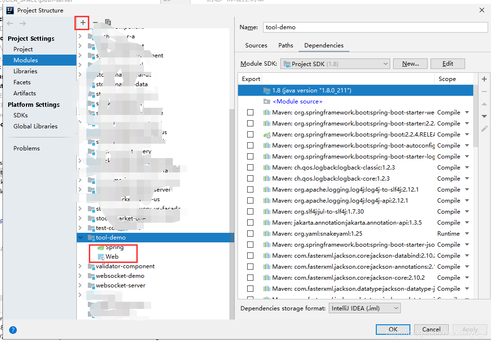Image resolution: width=491 pixels, height=342 pixels.
Task: Click the IntelliJ logo in title bar
Action: [x=10, y=11]
